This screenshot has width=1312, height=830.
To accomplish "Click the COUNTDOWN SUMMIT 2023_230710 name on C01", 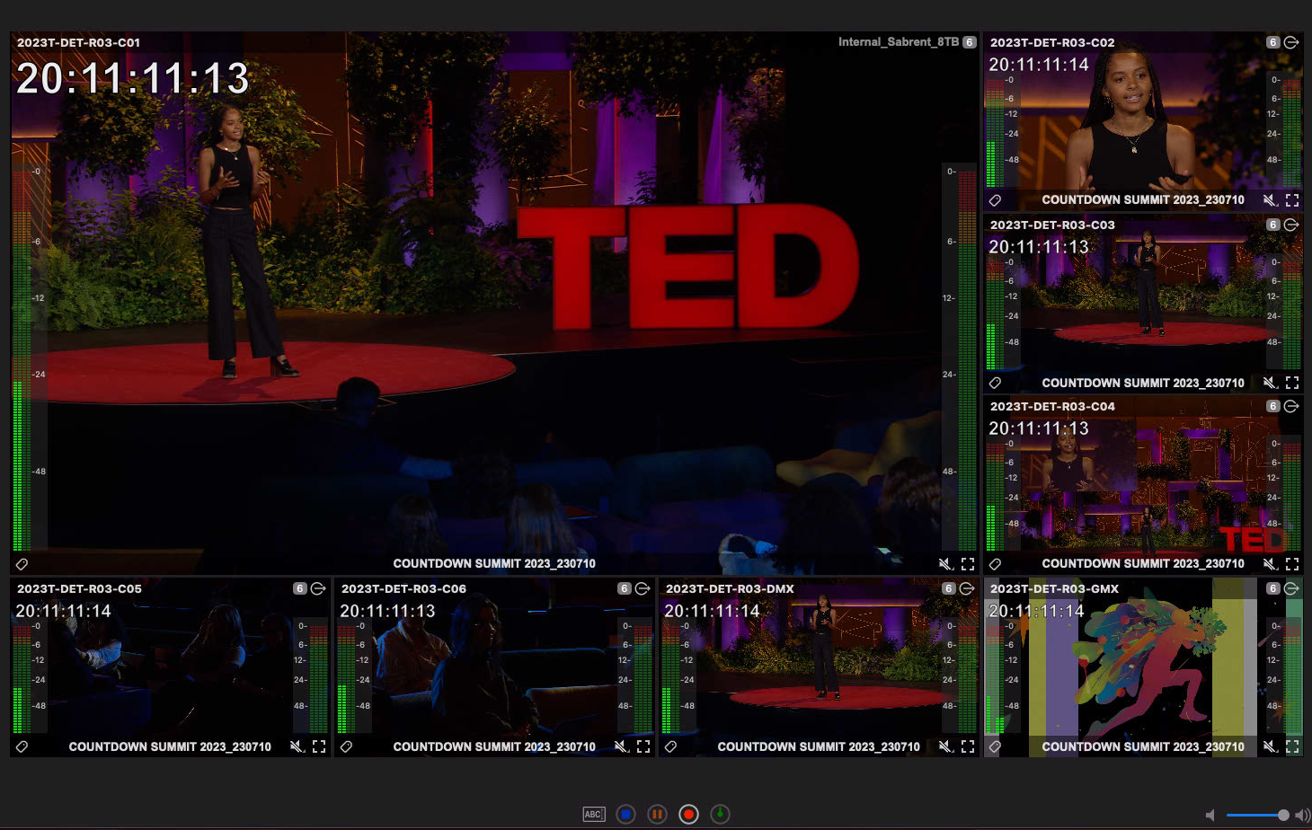I will (x=494, y=564).
